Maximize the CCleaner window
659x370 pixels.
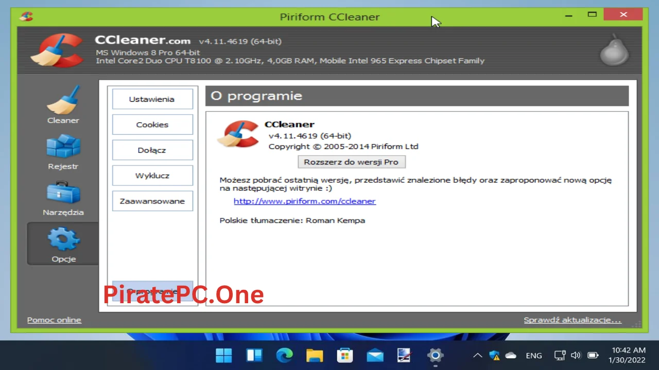tap(592, 15)
